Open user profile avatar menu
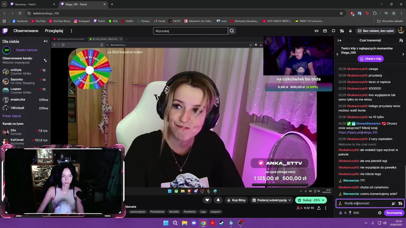 401,31
